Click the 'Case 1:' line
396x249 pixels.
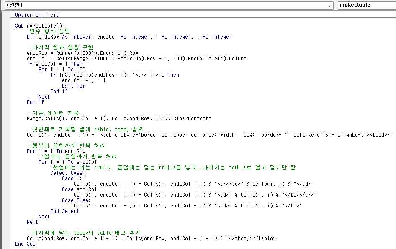(72, 179)
